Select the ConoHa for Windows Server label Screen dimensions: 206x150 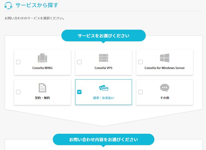(165, 68)
